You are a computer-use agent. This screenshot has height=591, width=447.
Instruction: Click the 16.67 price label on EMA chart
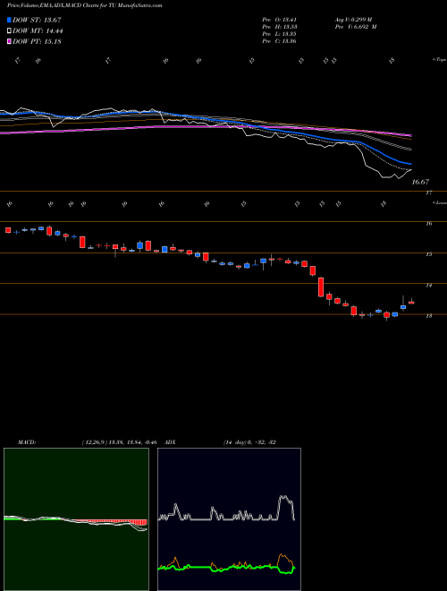(x=421, y=182)
